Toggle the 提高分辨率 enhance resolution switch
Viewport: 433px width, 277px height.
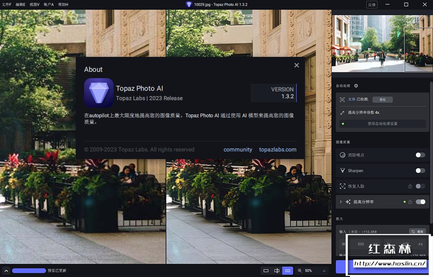(x=421, y=202)
